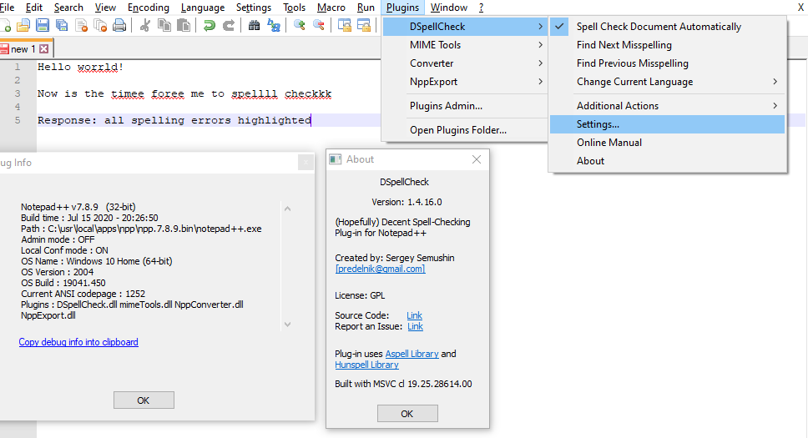Click debug info scrollbar up arrow
The height and width of the screenshot is (438, 808).
click(287, 209)
